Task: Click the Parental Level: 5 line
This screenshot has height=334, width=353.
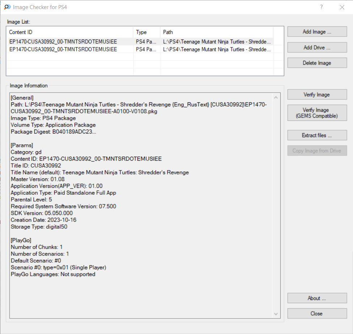Action: point(31,199)
